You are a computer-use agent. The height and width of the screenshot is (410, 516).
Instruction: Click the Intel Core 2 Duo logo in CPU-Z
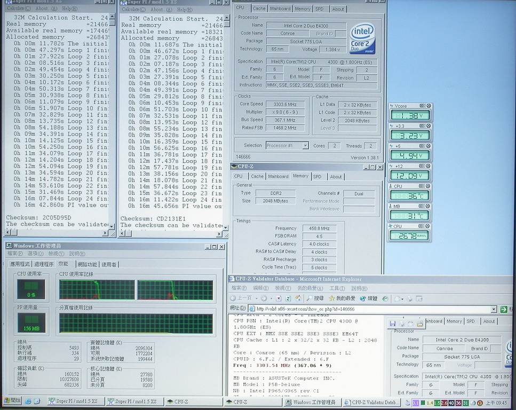tap(362, 38)
